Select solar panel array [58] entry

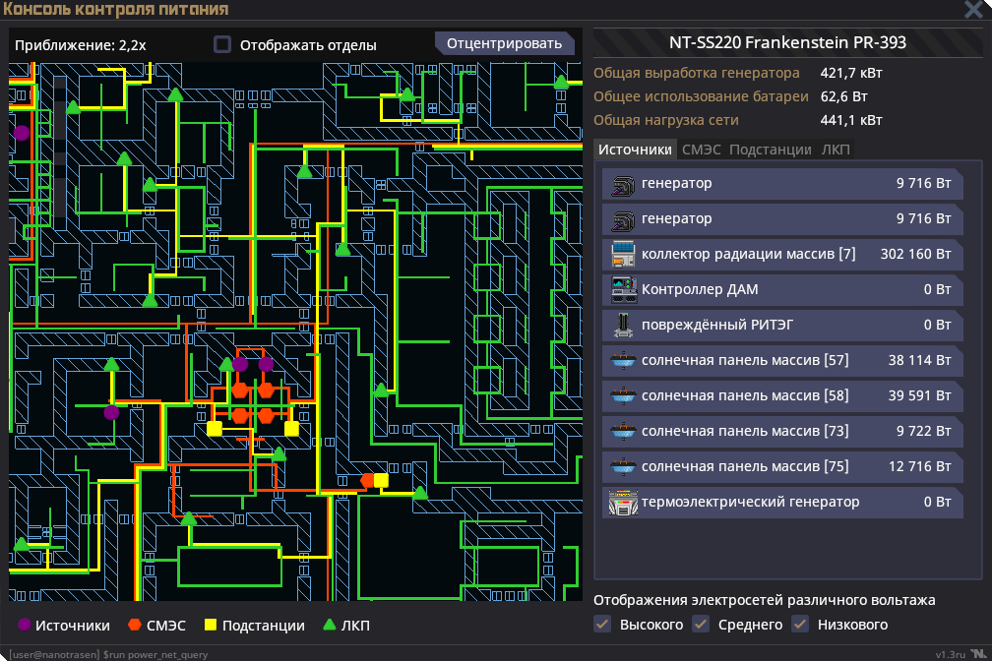point(781,395)
